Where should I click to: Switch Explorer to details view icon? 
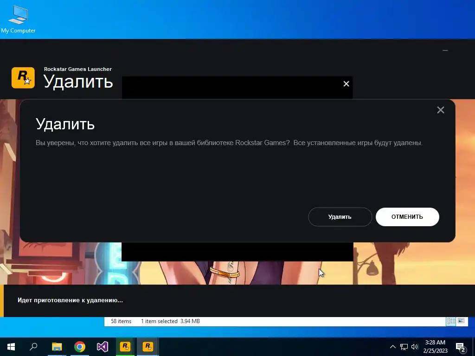coord(451,321)
